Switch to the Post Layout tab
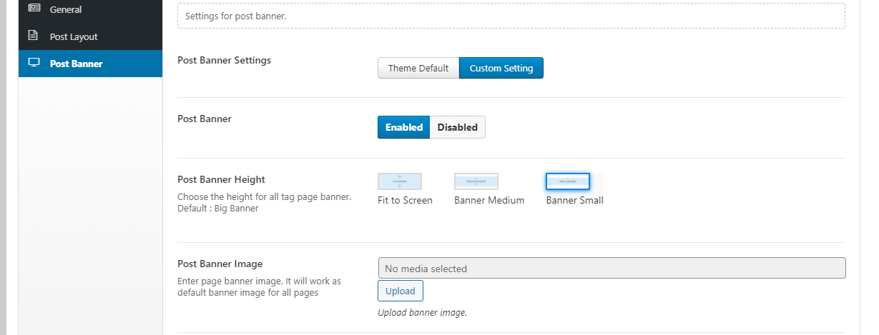Viewport: 879px width, 335px height. tap(74, 36)
